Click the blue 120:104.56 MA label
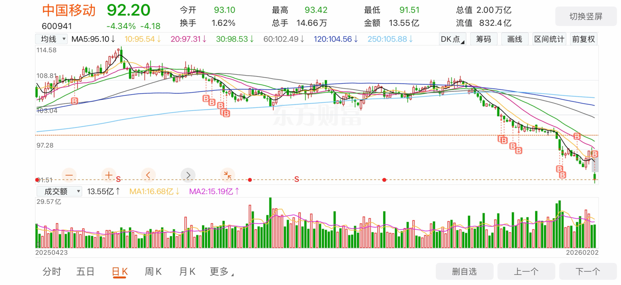 [x=336, y=39]
